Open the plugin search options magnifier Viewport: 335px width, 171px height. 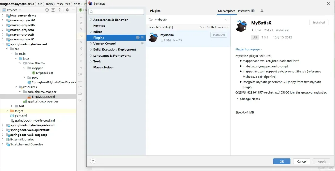tap(151, 20)
